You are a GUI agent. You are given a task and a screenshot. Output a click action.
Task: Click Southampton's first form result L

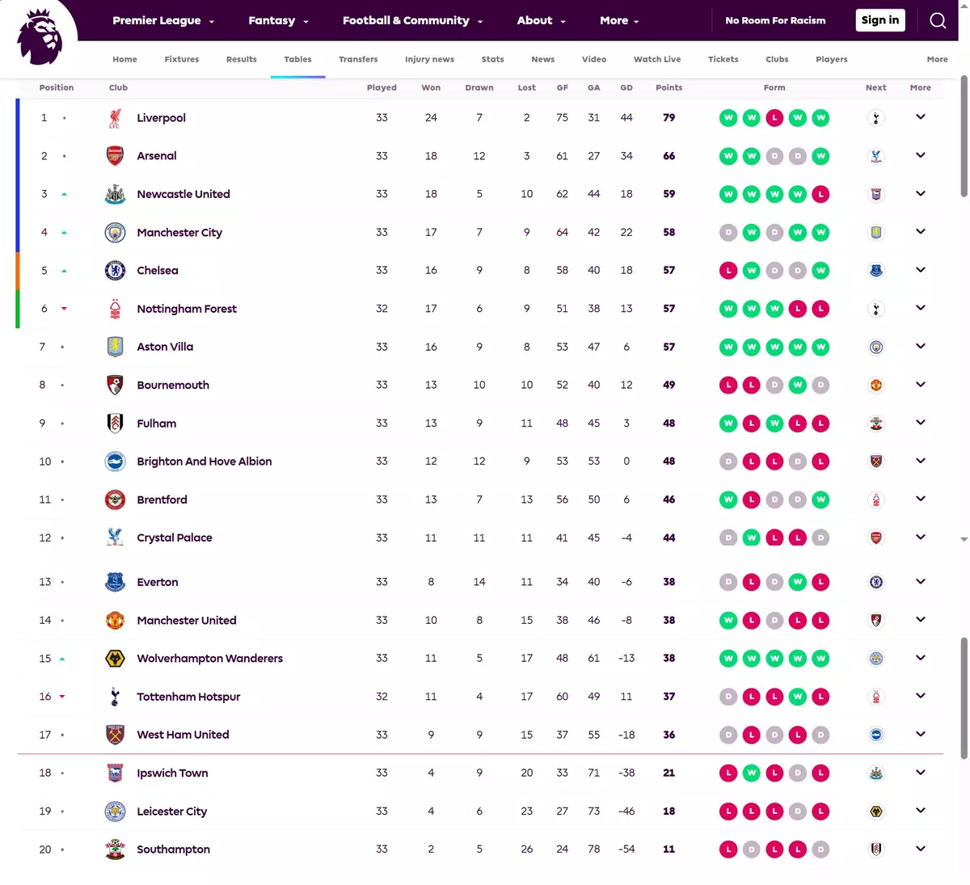click(728, 849)
